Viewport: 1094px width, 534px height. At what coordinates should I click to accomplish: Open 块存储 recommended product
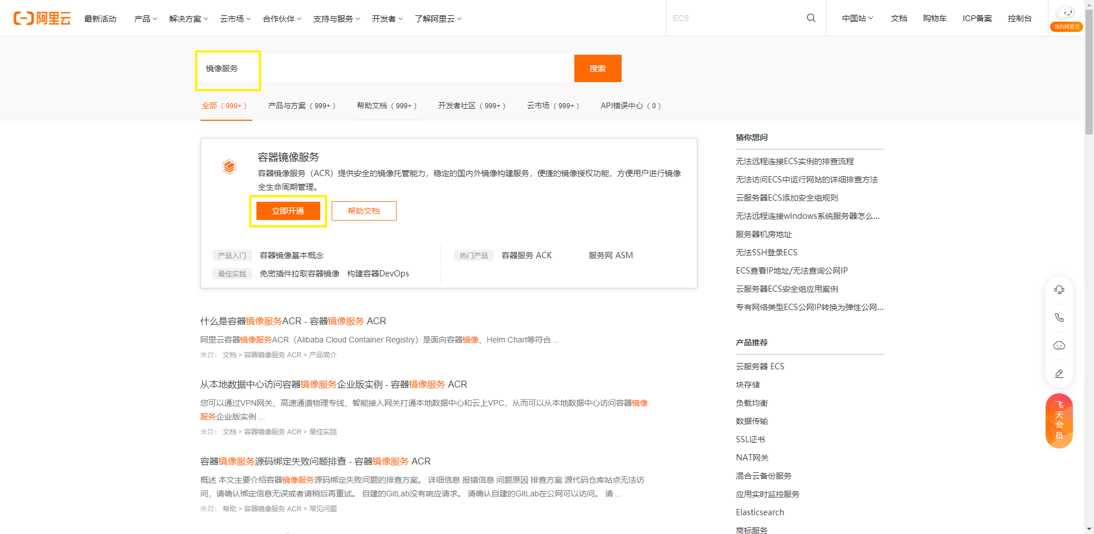(748, 385)
